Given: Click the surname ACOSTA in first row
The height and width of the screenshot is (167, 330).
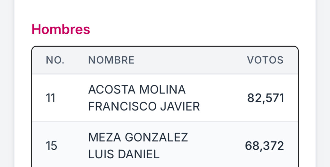Looking at the screenshot, I should point(112,90).
